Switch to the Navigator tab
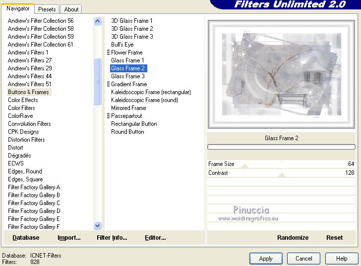 point(18,9)
